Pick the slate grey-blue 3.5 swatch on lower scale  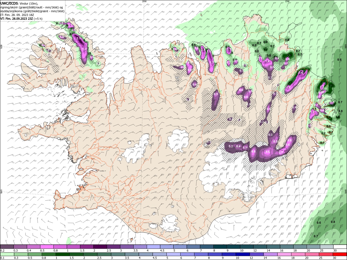point(132,254)
